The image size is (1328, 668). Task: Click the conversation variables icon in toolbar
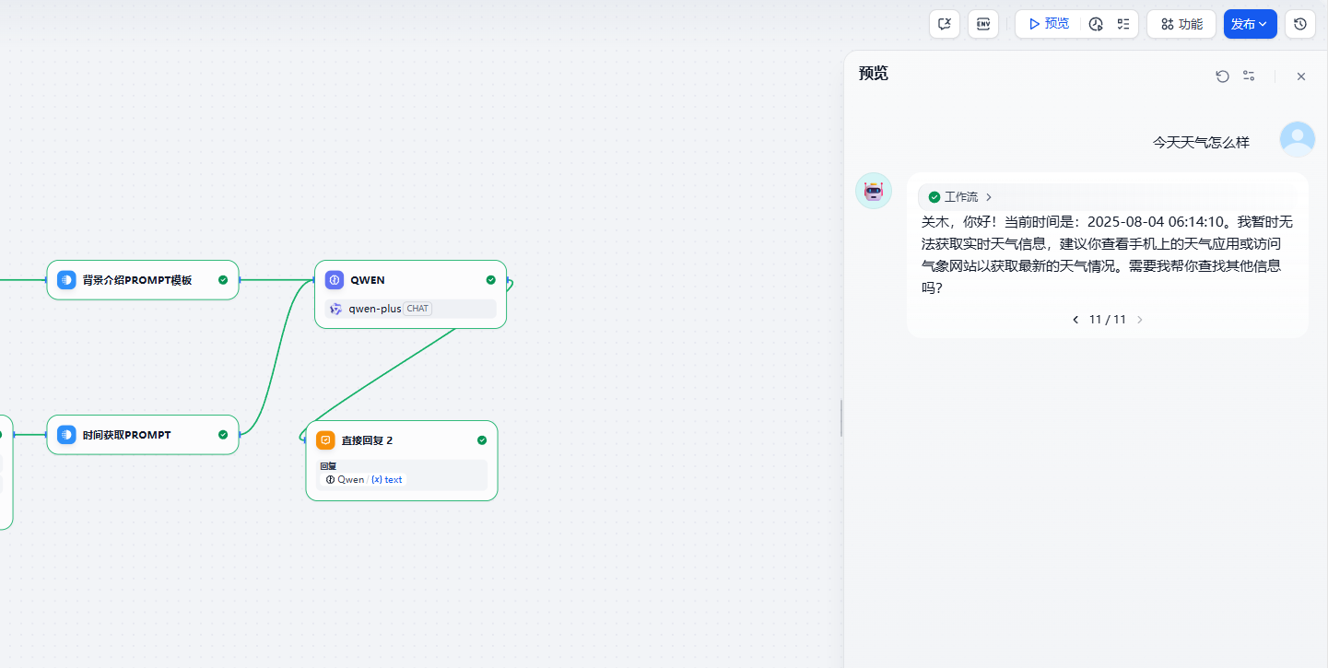click(x=945, y=24)
